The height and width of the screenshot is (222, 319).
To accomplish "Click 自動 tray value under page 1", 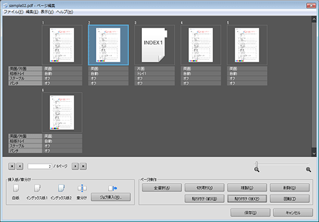I will pos(62,73).
